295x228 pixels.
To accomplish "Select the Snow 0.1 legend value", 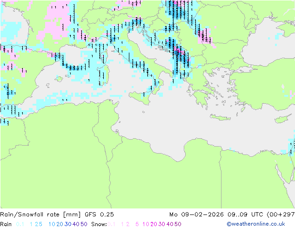I will pyautogui.click(x=111, y=224).
